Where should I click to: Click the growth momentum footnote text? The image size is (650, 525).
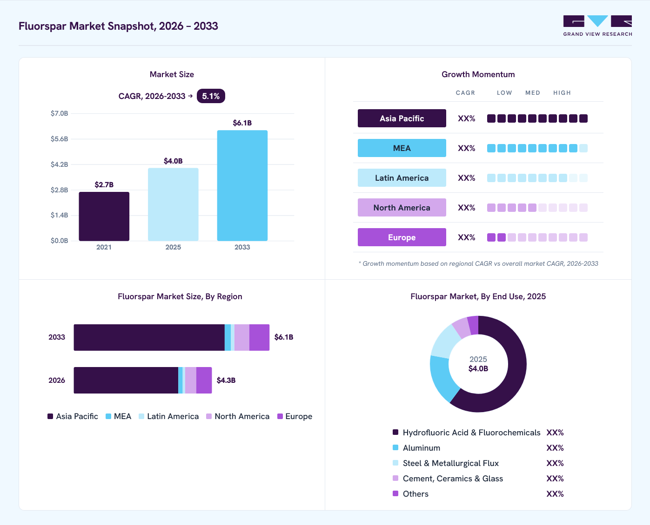tap(478, 263)
